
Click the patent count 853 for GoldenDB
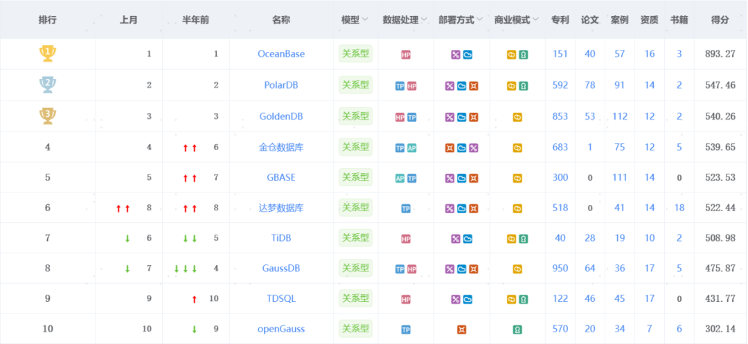pyautogui.click(x=560, y=116)
